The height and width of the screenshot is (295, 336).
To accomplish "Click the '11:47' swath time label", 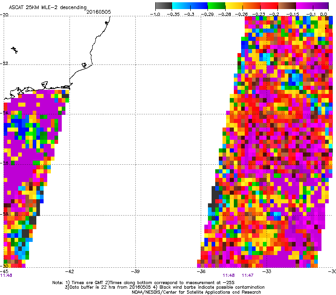I will [247, 275].
